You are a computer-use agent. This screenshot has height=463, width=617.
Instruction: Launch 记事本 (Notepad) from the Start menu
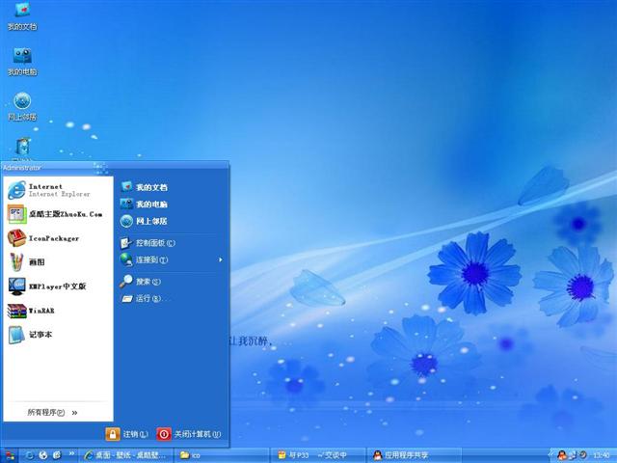point(39,335)
